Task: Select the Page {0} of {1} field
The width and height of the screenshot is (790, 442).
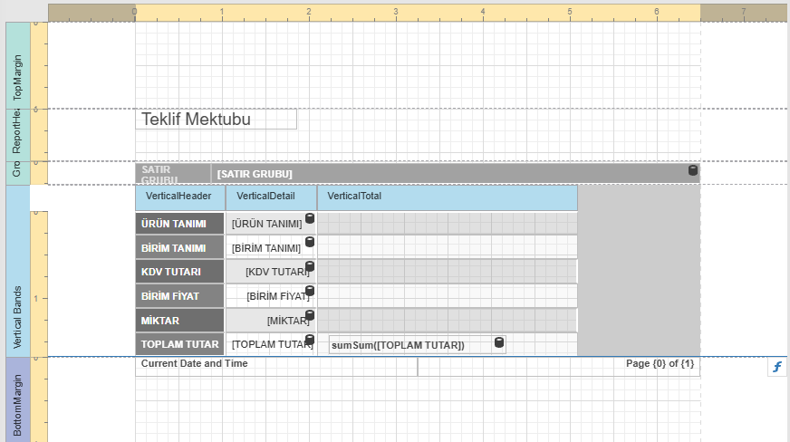Action: [x=559, y=366]
